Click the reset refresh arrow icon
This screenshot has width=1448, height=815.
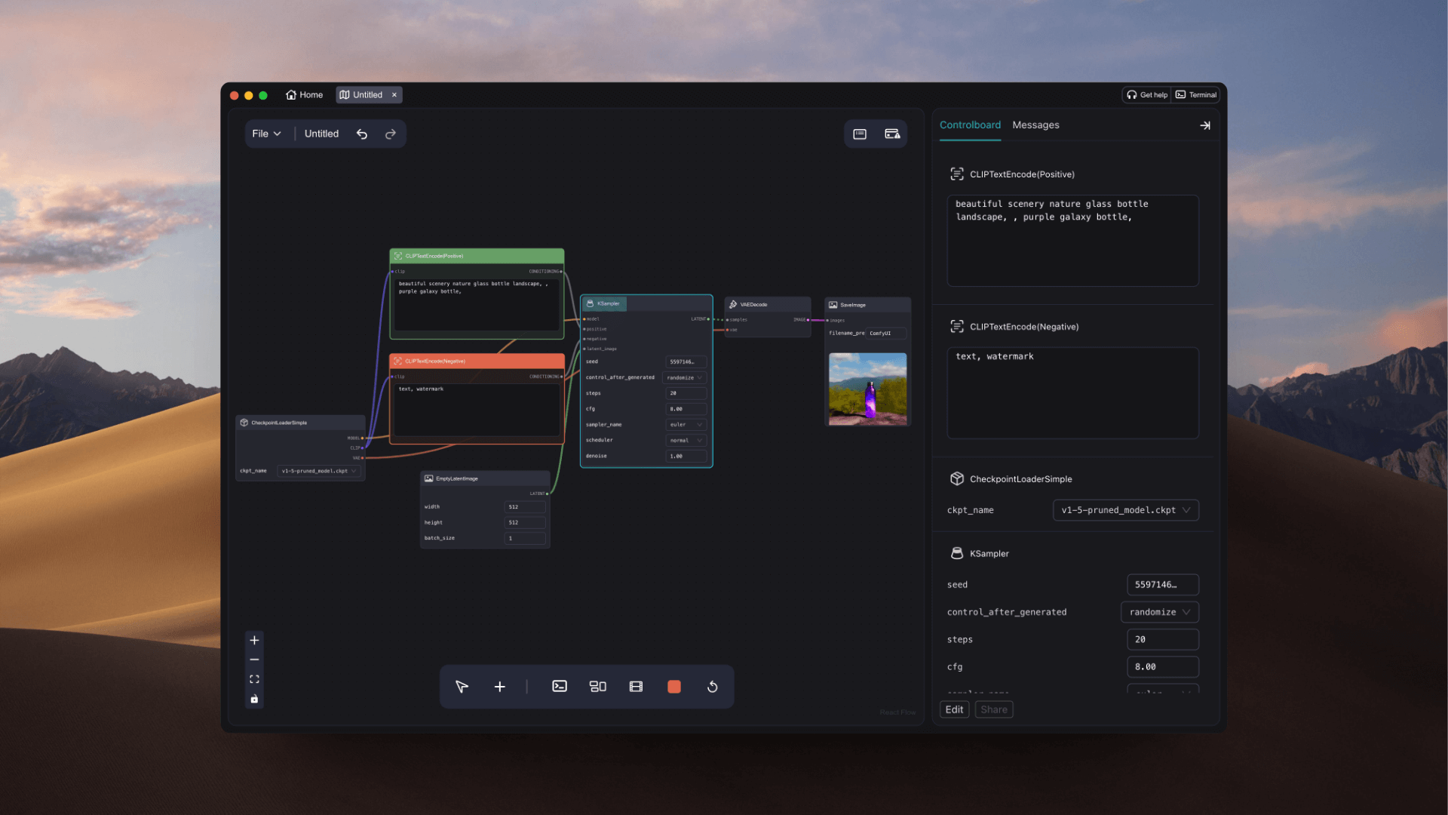[x=712, y=687]
